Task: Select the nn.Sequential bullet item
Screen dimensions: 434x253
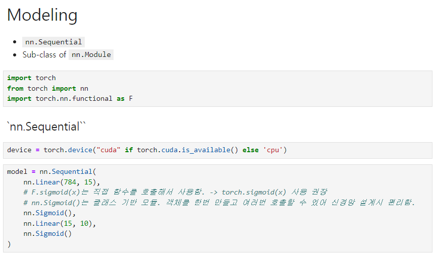Action: pyautogui.click(x=53, y=42)
